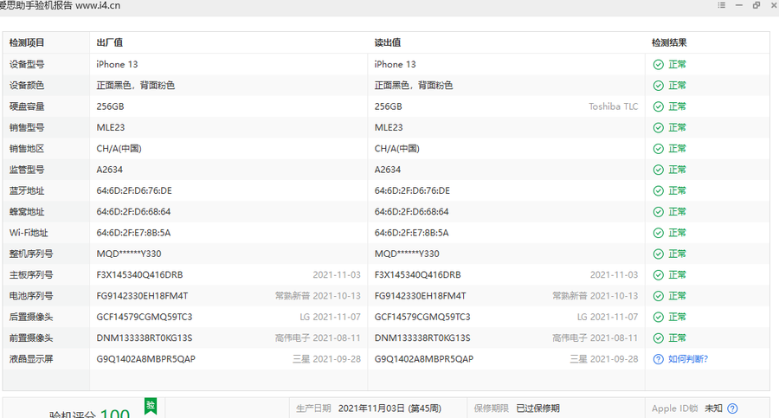Open the 如何判断? link

tap(687, 359)
